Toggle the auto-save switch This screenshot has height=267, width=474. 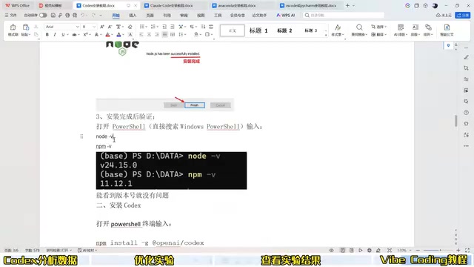pos(43,15)
